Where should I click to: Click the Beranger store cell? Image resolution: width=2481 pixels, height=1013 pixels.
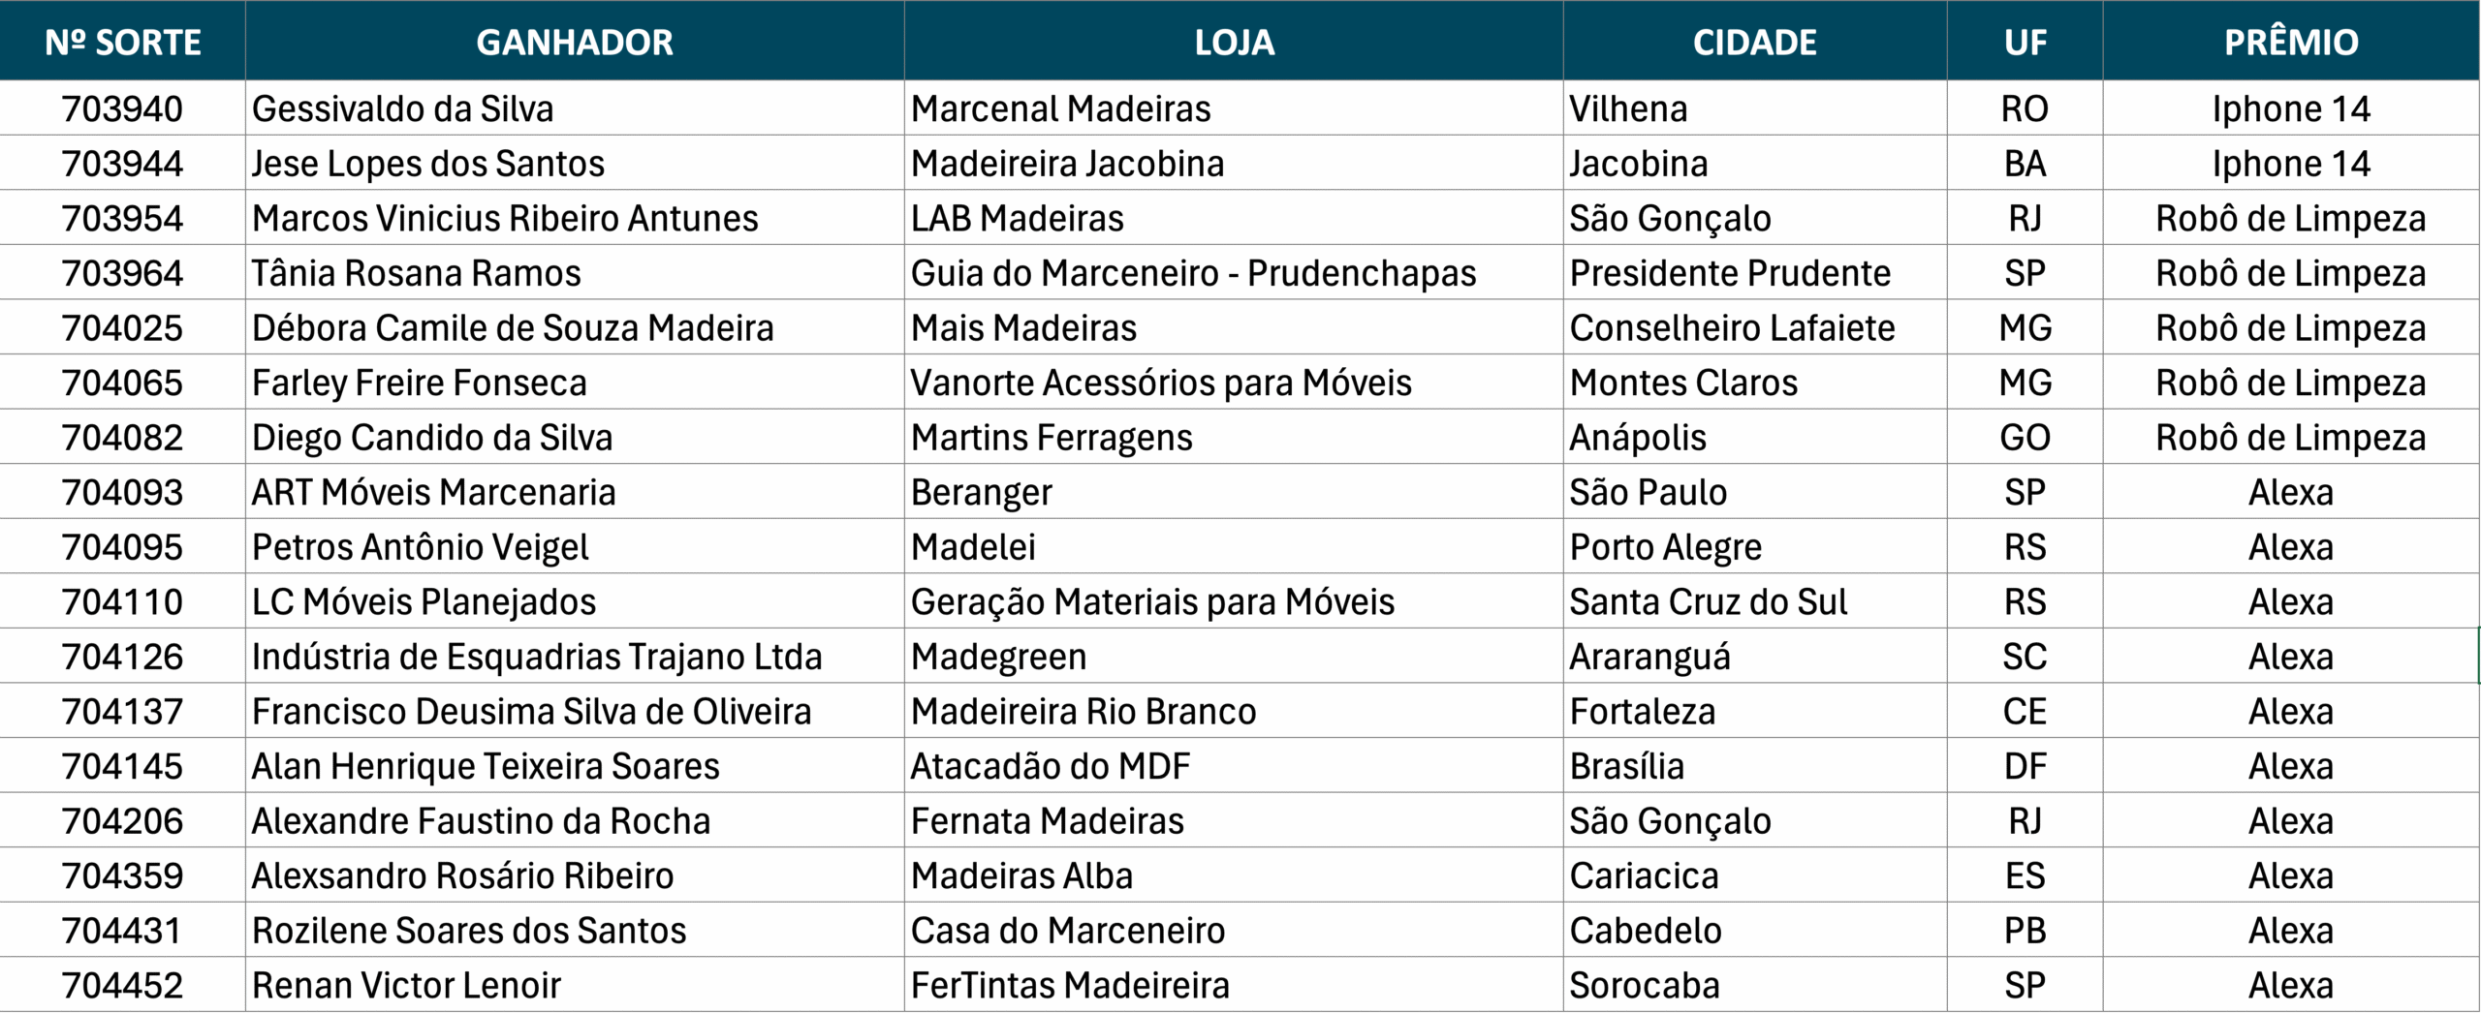pos(981,492)
